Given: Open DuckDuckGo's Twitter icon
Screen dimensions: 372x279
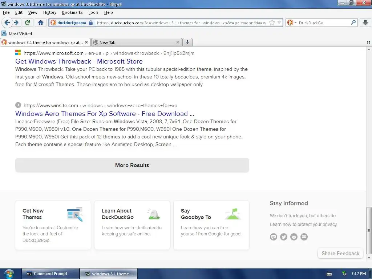Looking at the screenshot, I should point(284,237).
